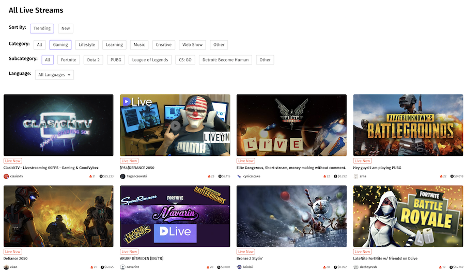Open the ClasickTV stream thumbnail
The image size is (465, 274).
pos(58,125)
